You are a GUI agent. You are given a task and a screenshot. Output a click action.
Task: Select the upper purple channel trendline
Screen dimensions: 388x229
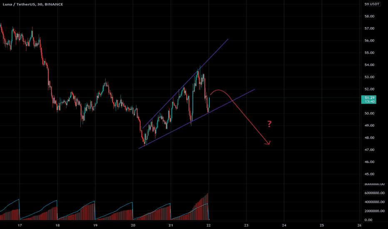tap(185, 84)
